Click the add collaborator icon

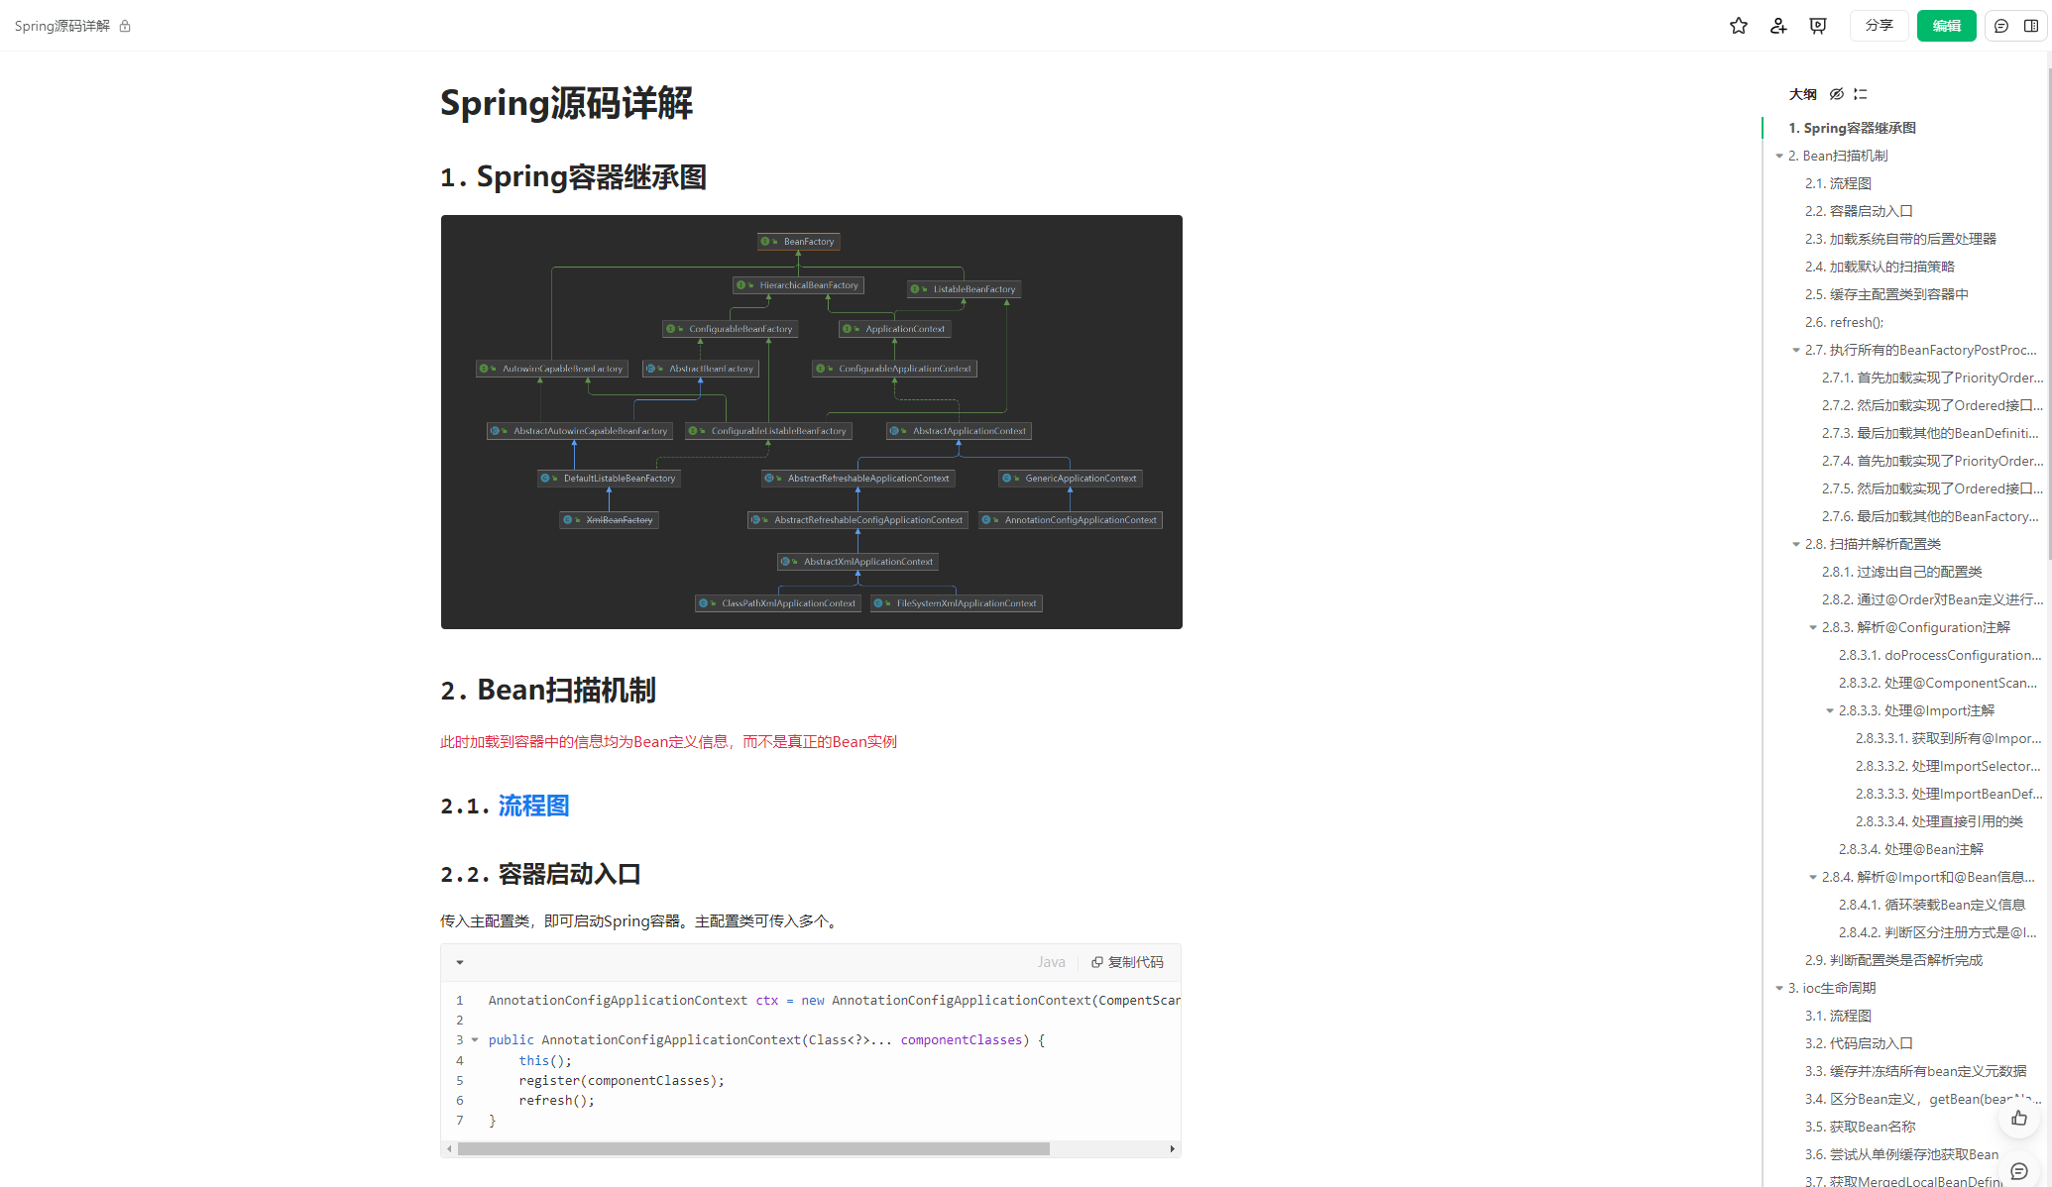pyautogui.click(x=1778, y=26)
